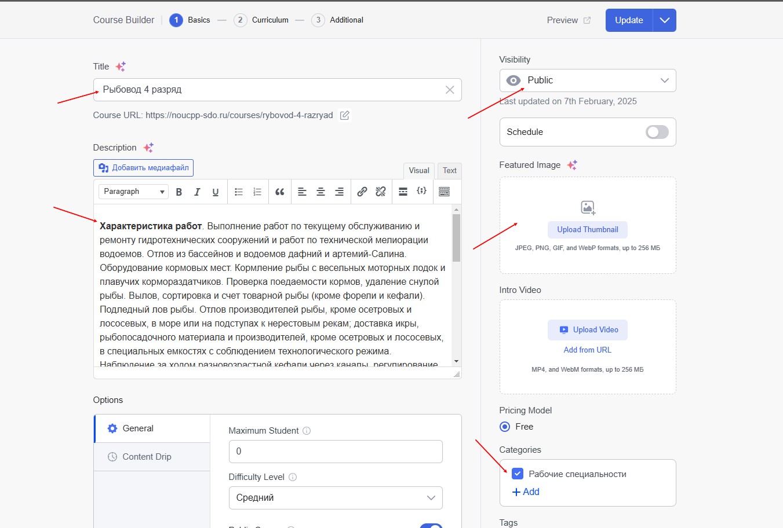Toggle bold formatting in the editor
Viewport: 783px width, 528px height.
click(x=179, y=192)
